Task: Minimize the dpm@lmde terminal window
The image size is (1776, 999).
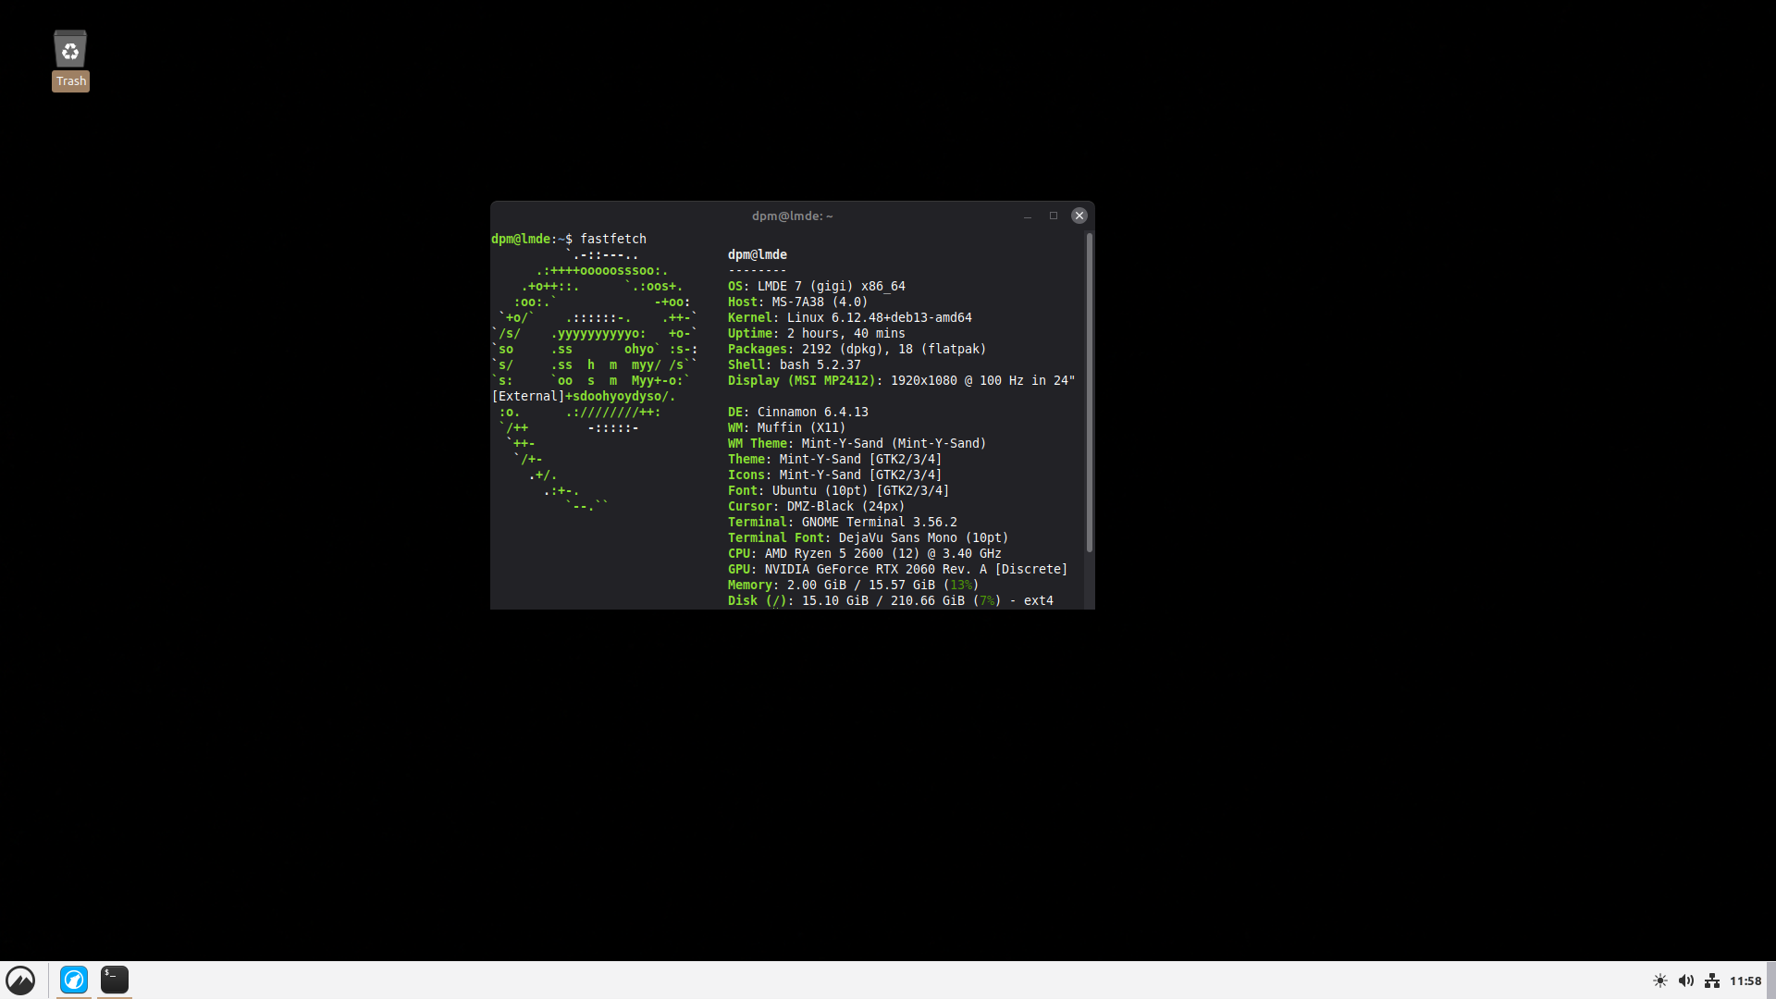Action: 1027,216
